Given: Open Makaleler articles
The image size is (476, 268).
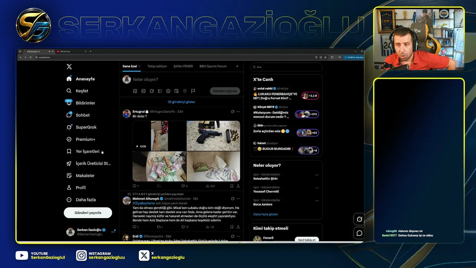Looking at the screenshot, I should (80, 176).
